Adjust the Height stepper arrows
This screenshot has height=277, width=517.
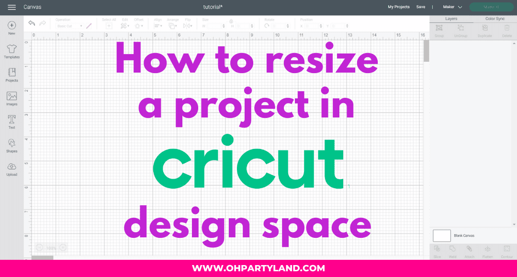pos(252,26)
